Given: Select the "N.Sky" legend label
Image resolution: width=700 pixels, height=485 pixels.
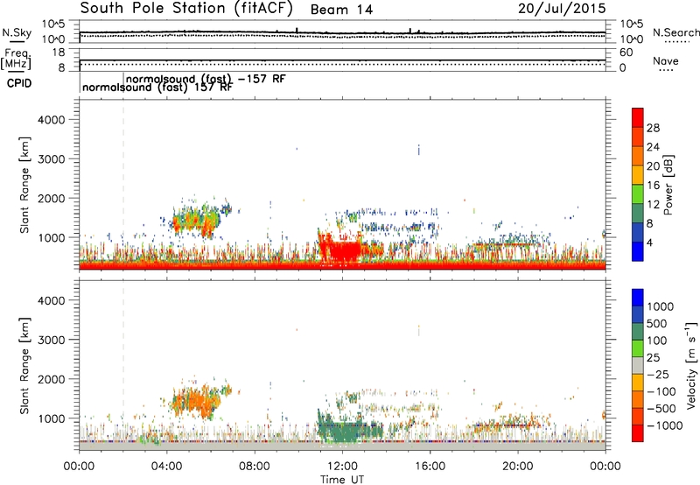Looking at the screenshot, I should (17, 32).
